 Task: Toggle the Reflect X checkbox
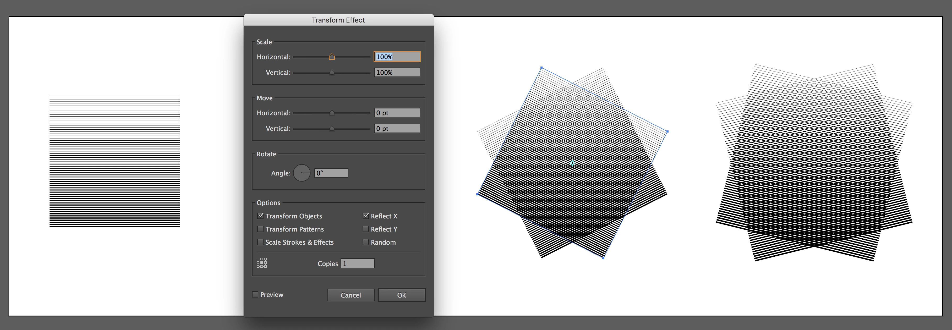366,216
